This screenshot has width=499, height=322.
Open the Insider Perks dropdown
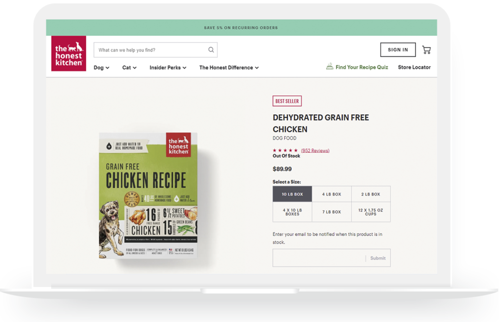168,68
